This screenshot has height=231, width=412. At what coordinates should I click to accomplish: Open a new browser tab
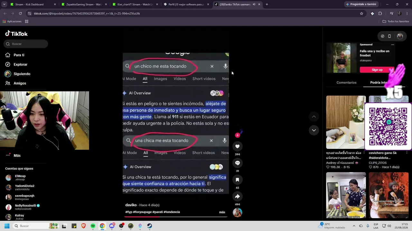[267, 4]
